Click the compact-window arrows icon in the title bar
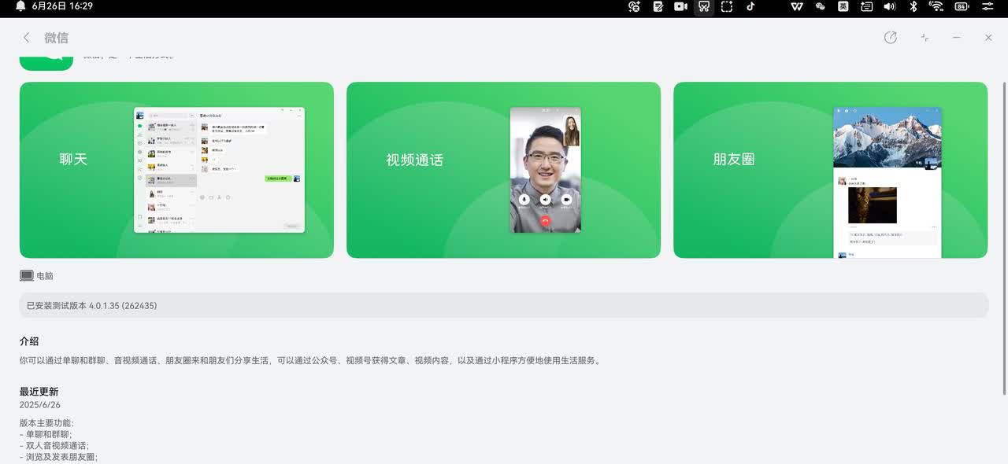The width and height of the screenshot is (1008, 464). tap(925, 38)
